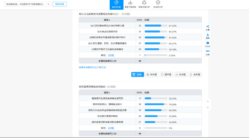Open the 统计&分析 pie chart tab
Image resolution: width=249 pixels, height=138 pixels.
pos(116,5)
